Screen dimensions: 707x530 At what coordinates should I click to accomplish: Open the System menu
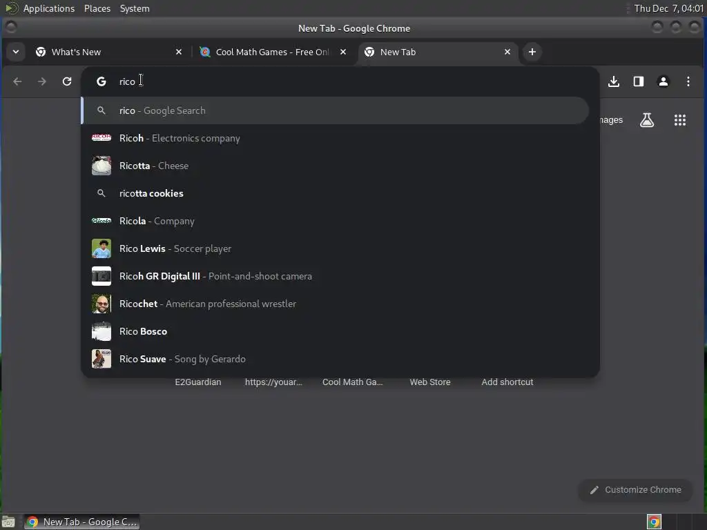click(x=135, y=8)
